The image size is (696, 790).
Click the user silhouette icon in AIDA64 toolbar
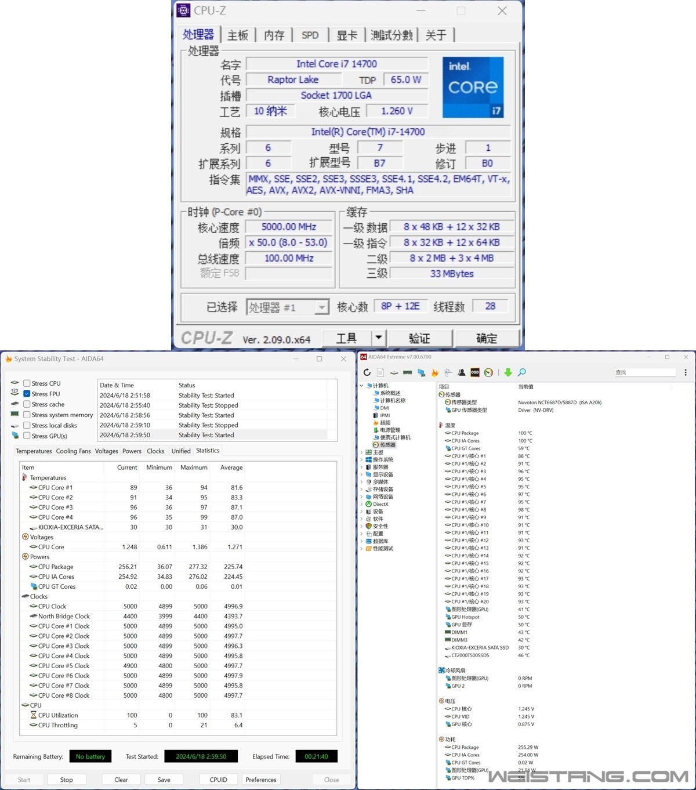pos(461,372)
